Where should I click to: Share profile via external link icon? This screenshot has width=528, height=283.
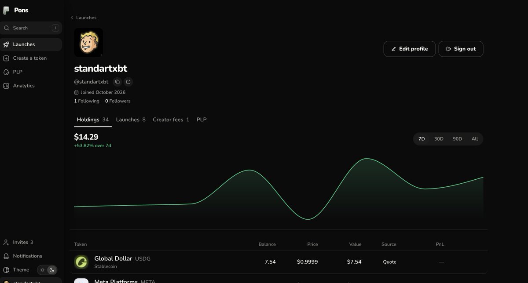pyautogui.click(x=128, y=82)
